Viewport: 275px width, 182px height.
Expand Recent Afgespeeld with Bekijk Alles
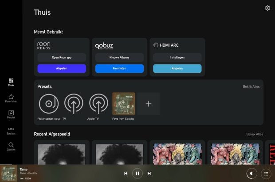(255, 134)
